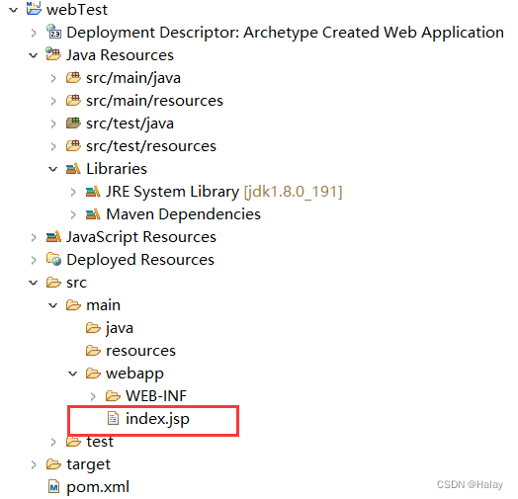
Task: Click the webapp folder icon
Action: [93, 374]
